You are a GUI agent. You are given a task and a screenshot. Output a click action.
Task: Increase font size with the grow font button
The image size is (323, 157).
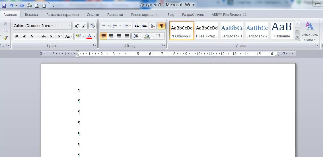(x=76, y=26)
